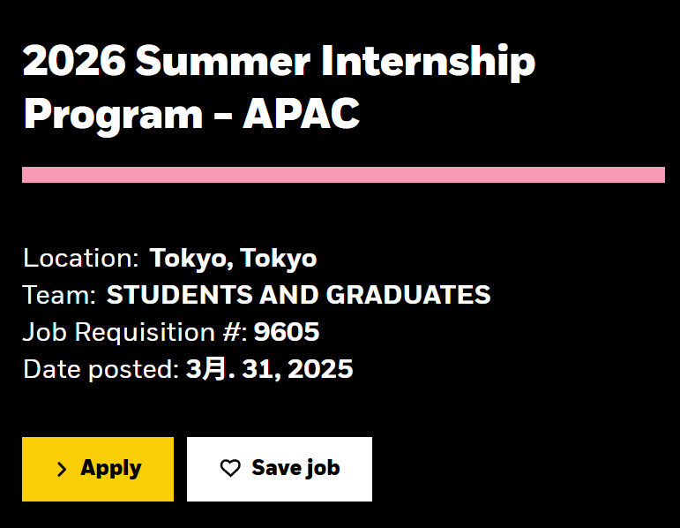The width and height of the screenshot is (680, 528).
Task: Click the word Internship in the title
Action: [428, 62]
